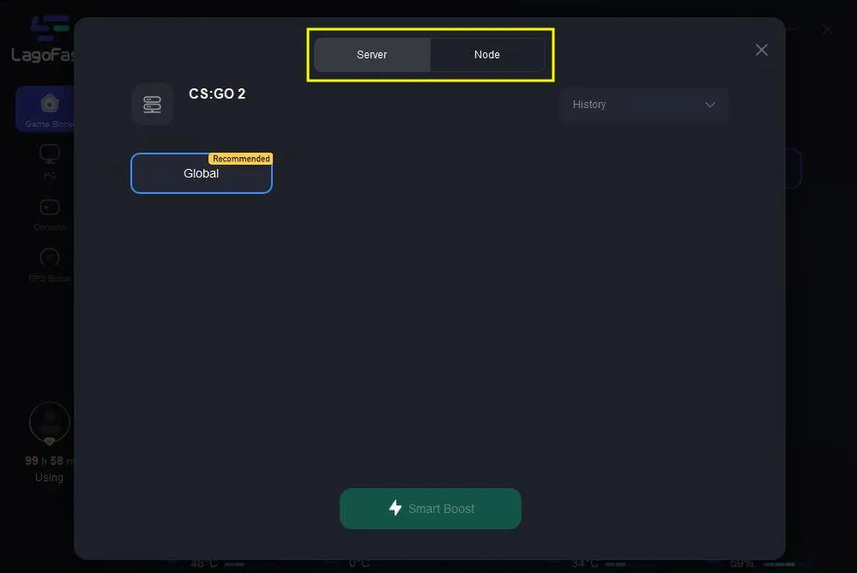
Task: Click the Using status label under the avatar
Action: pyautogui.click(x=49, y=477)
